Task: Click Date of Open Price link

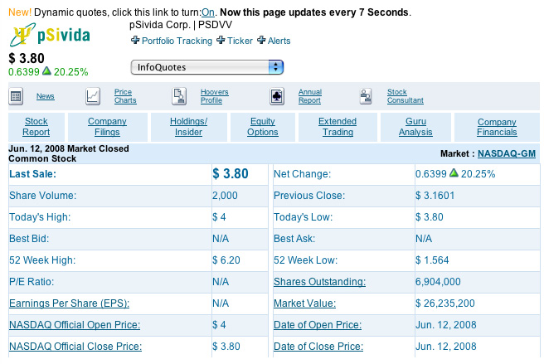Action: pos(318,325)
